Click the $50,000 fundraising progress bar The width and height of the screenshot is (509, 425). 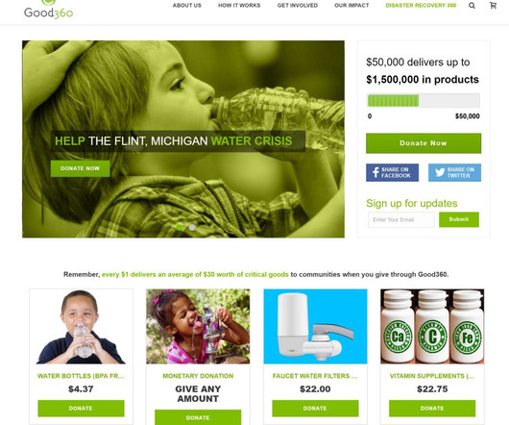(424, 101)
